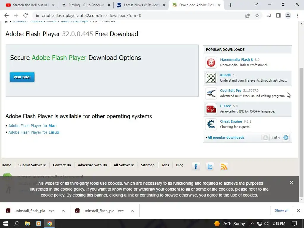Image resolution: width=304 pixels, height=228 pixels.
Task: Reload the current page
Action: coord(26,15)
